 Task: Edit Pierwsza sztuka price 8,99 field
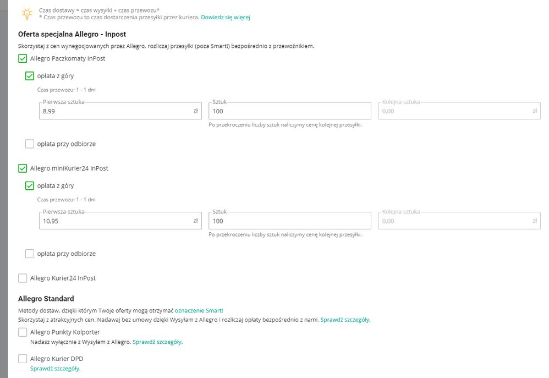(116, 111)
